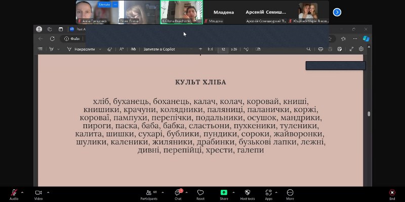Image resolution: width=405 pixels, height=202 pixels.
Task: Zoom in with the plus button
Action: (200, 49)
